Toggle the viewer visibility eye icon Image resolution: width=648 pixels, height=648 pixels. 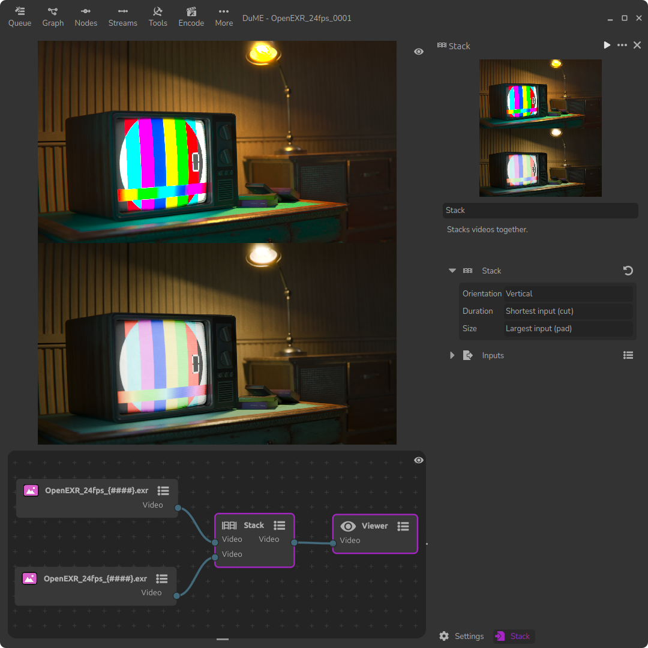pyautogui.click(x=418, y=52)
